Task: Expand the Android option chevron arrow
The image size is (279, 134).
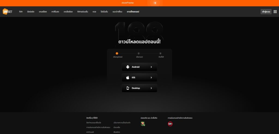Action: pyautogui.click(x=151, y=67)
